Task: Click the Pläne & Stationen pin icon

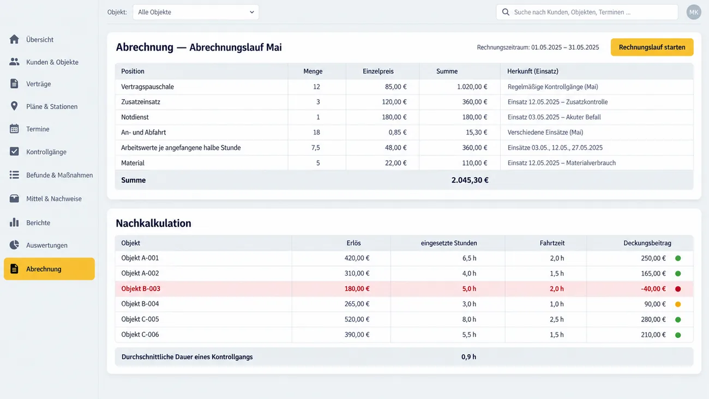Action: tap(14, 106)
